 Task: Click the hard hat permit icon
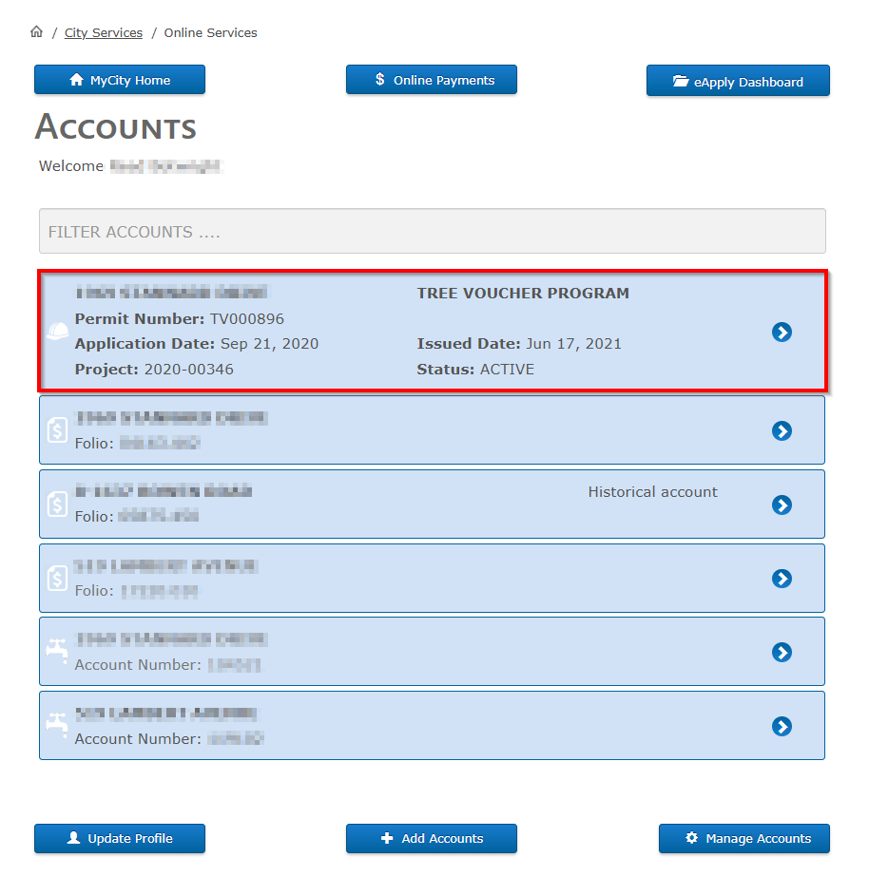pyautogui.click(x=57, y=332)
